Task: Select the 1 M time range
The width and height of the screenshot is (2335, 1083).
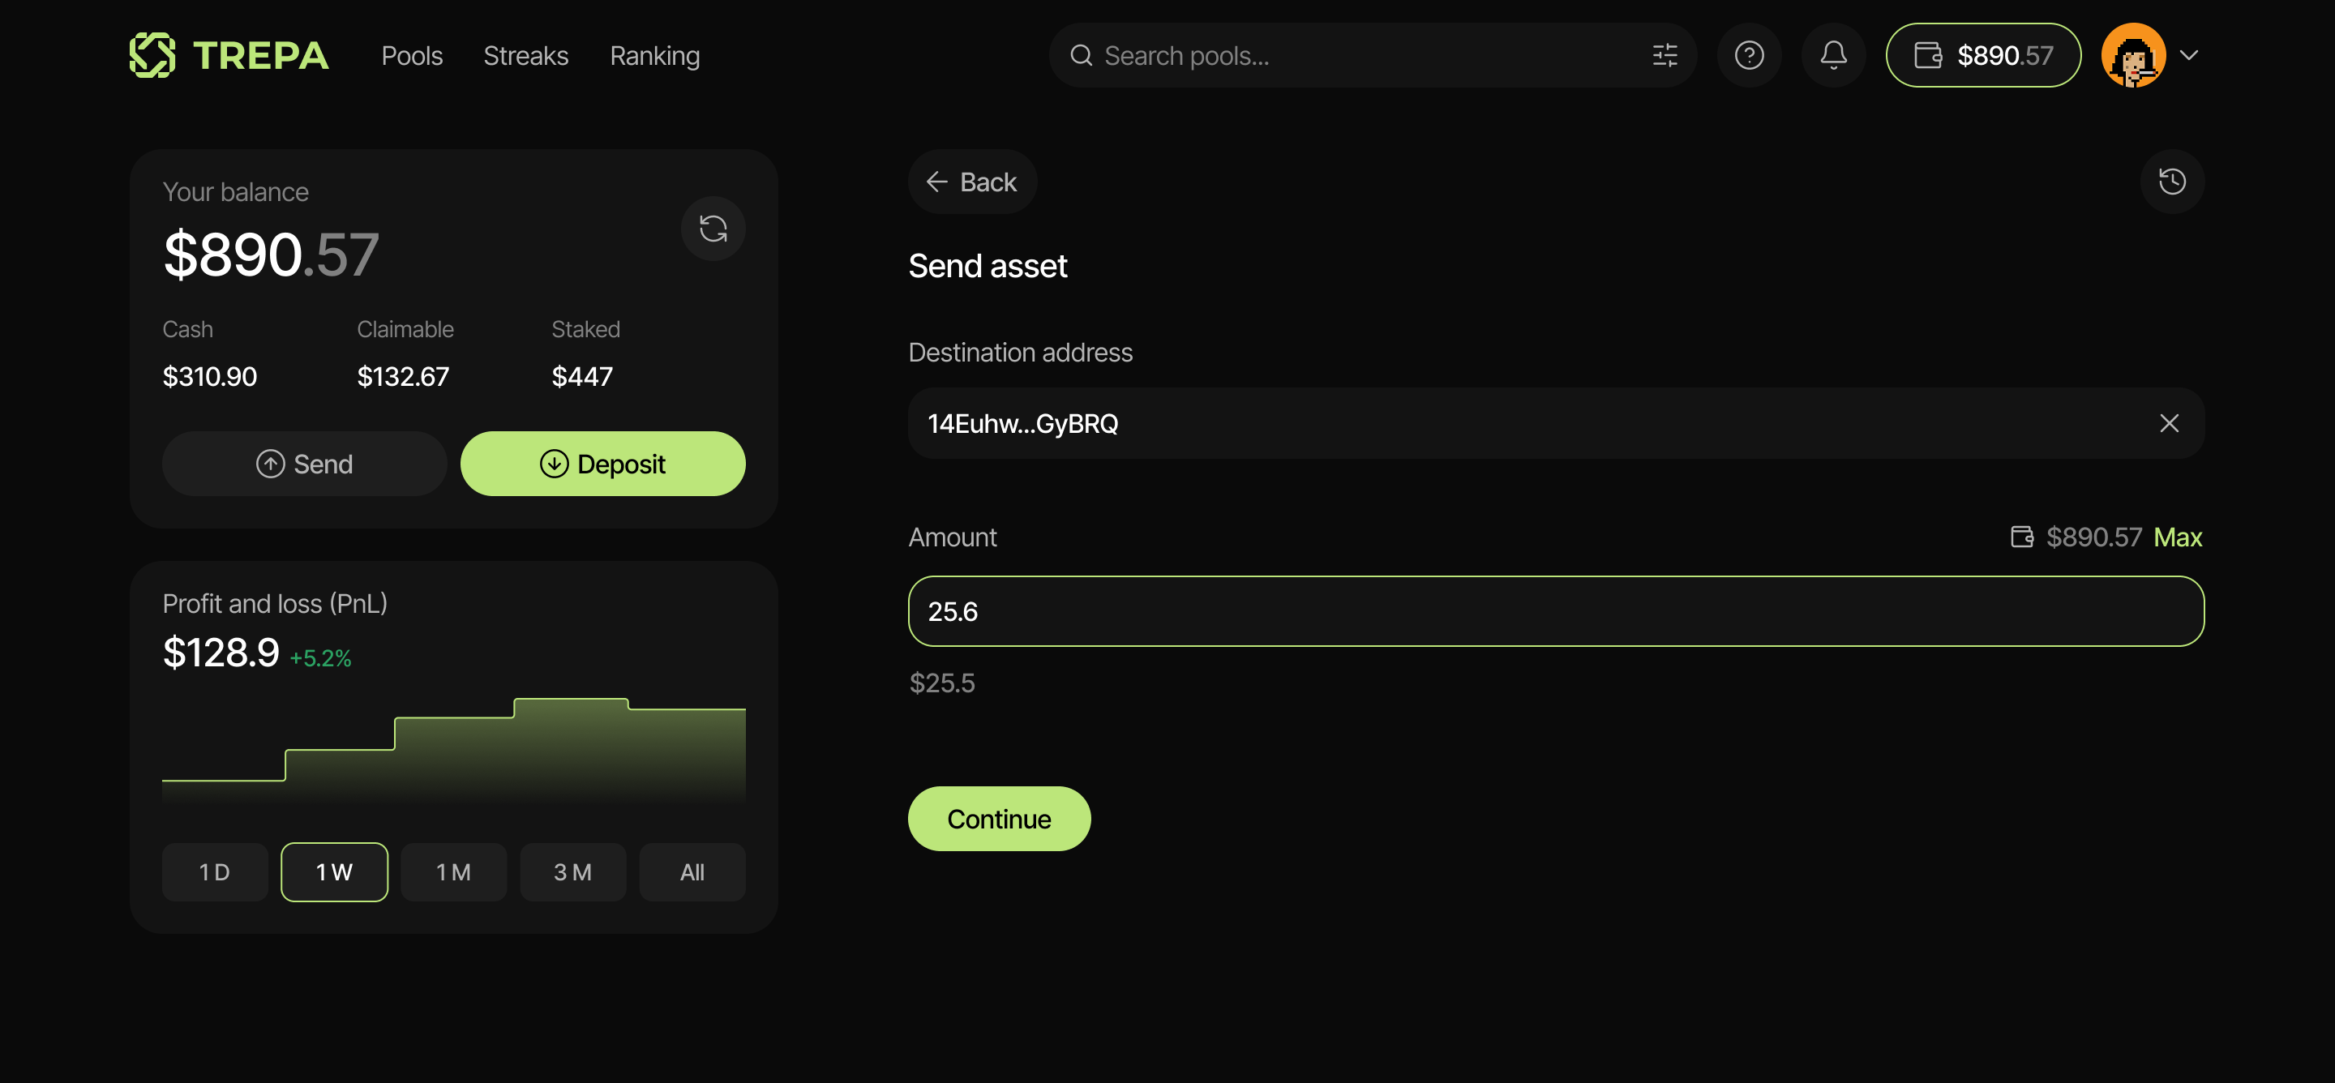Action: pos(453,872)
